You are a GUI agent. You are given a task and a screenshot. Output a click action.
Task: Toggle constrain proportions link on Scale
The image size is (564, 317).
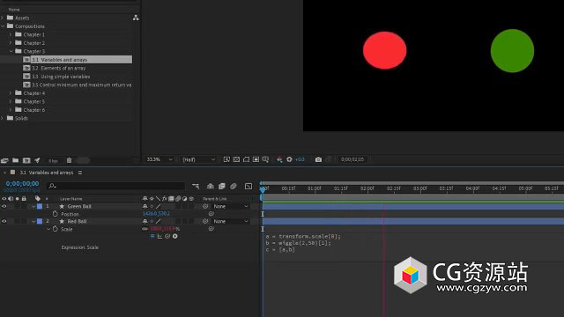point(145,229)
